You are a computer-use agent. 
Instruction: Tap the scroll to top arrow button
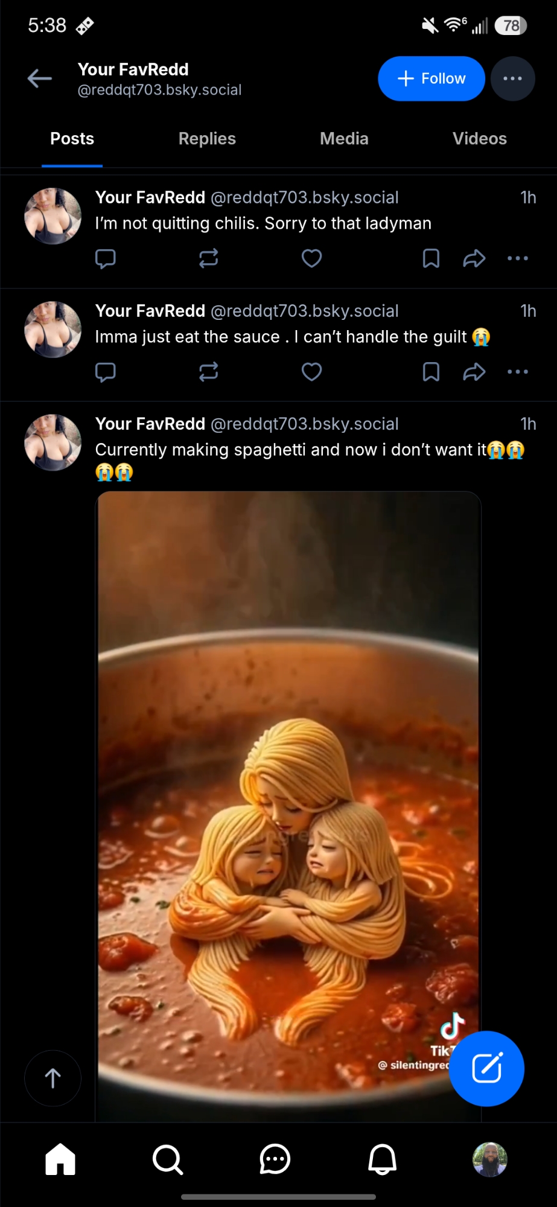pyautogui.click(x=53, y=1078)
